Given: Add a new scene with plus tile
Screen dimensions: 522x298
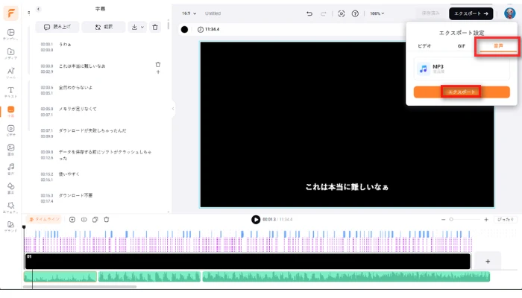Looking at the screenshot, I should point(488,261).
